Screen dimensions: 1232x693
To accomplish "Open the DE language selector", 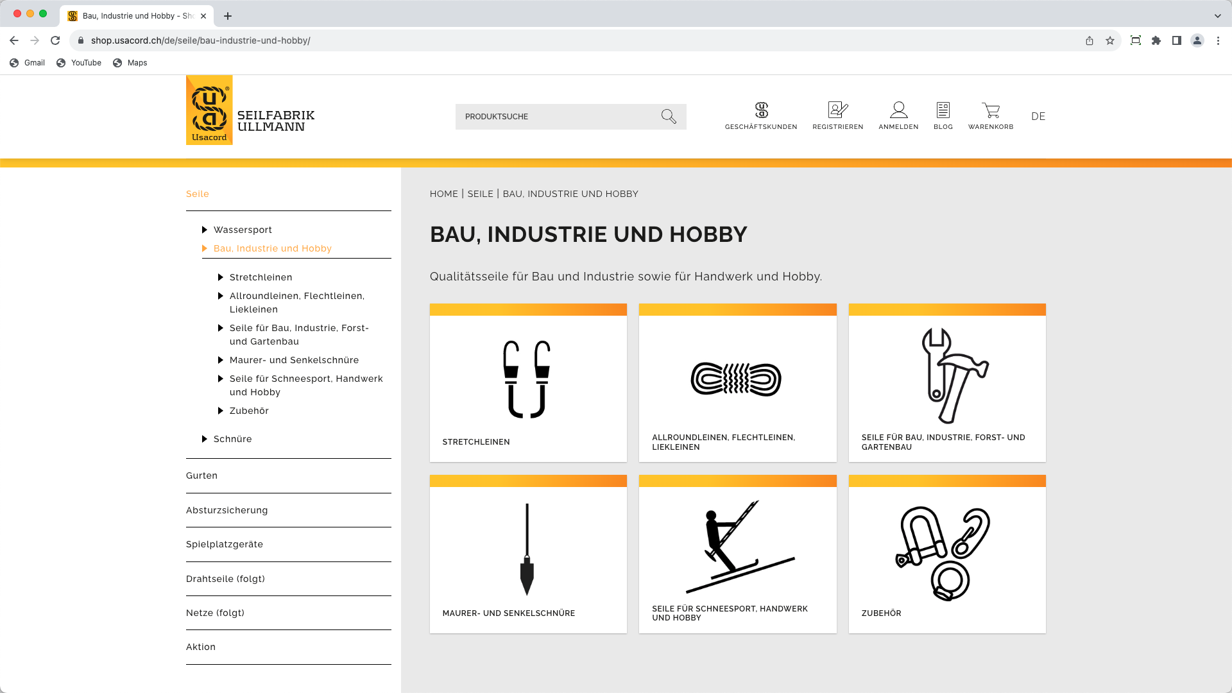I will point(1038,117).
